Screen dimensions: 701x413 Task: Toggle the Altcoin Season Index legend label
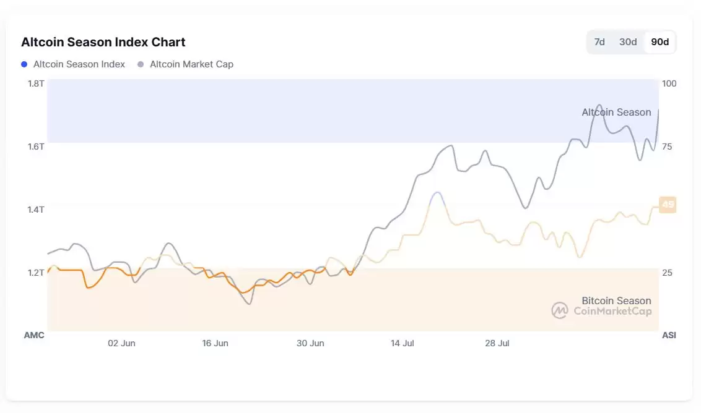click(x=79, y=64)
